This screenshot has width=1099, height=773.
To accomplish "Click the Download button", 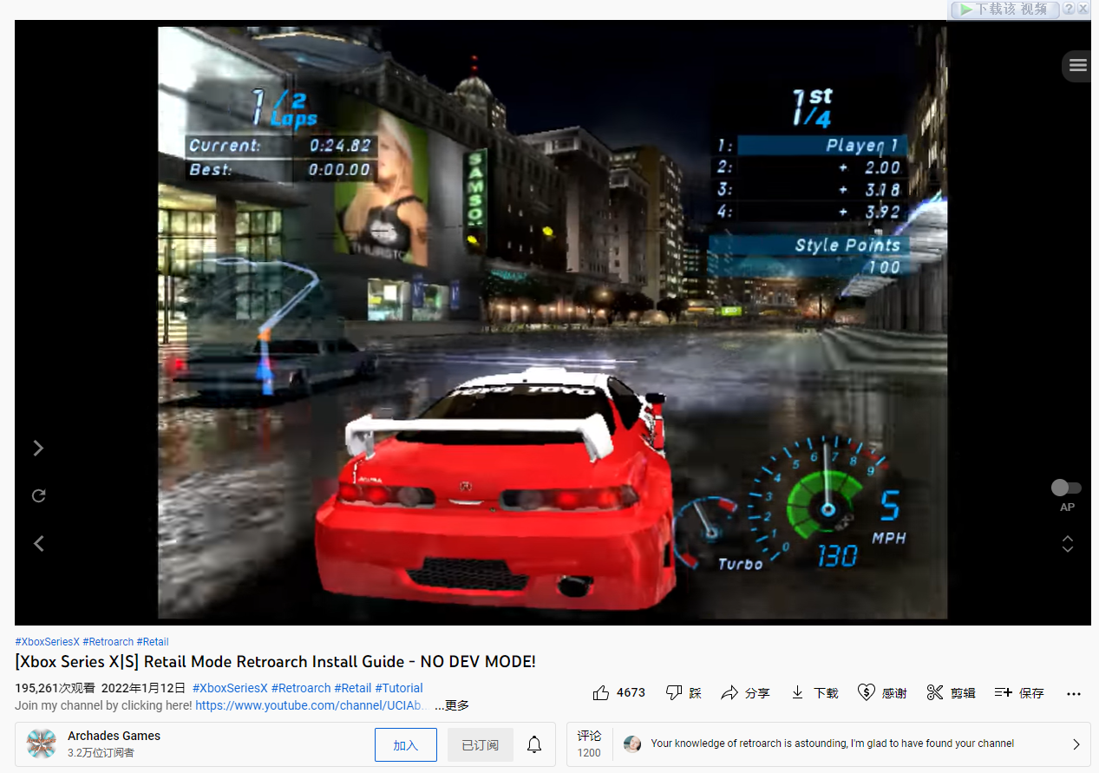I will pos(814,692).
